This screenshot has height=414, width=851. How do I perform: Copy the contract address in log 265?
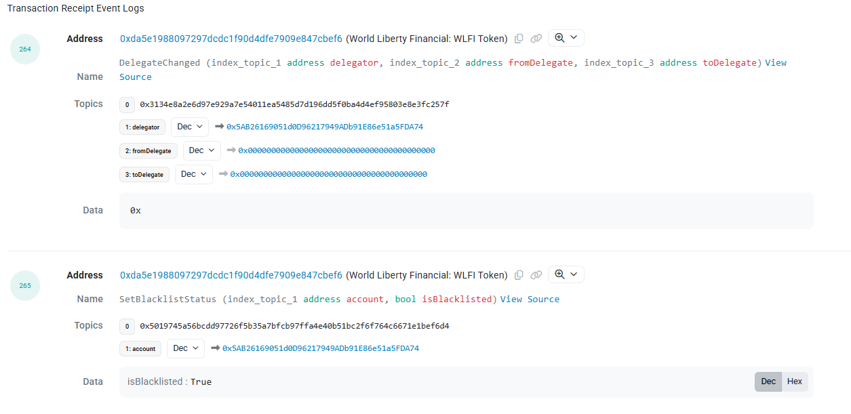pos(519,275)
